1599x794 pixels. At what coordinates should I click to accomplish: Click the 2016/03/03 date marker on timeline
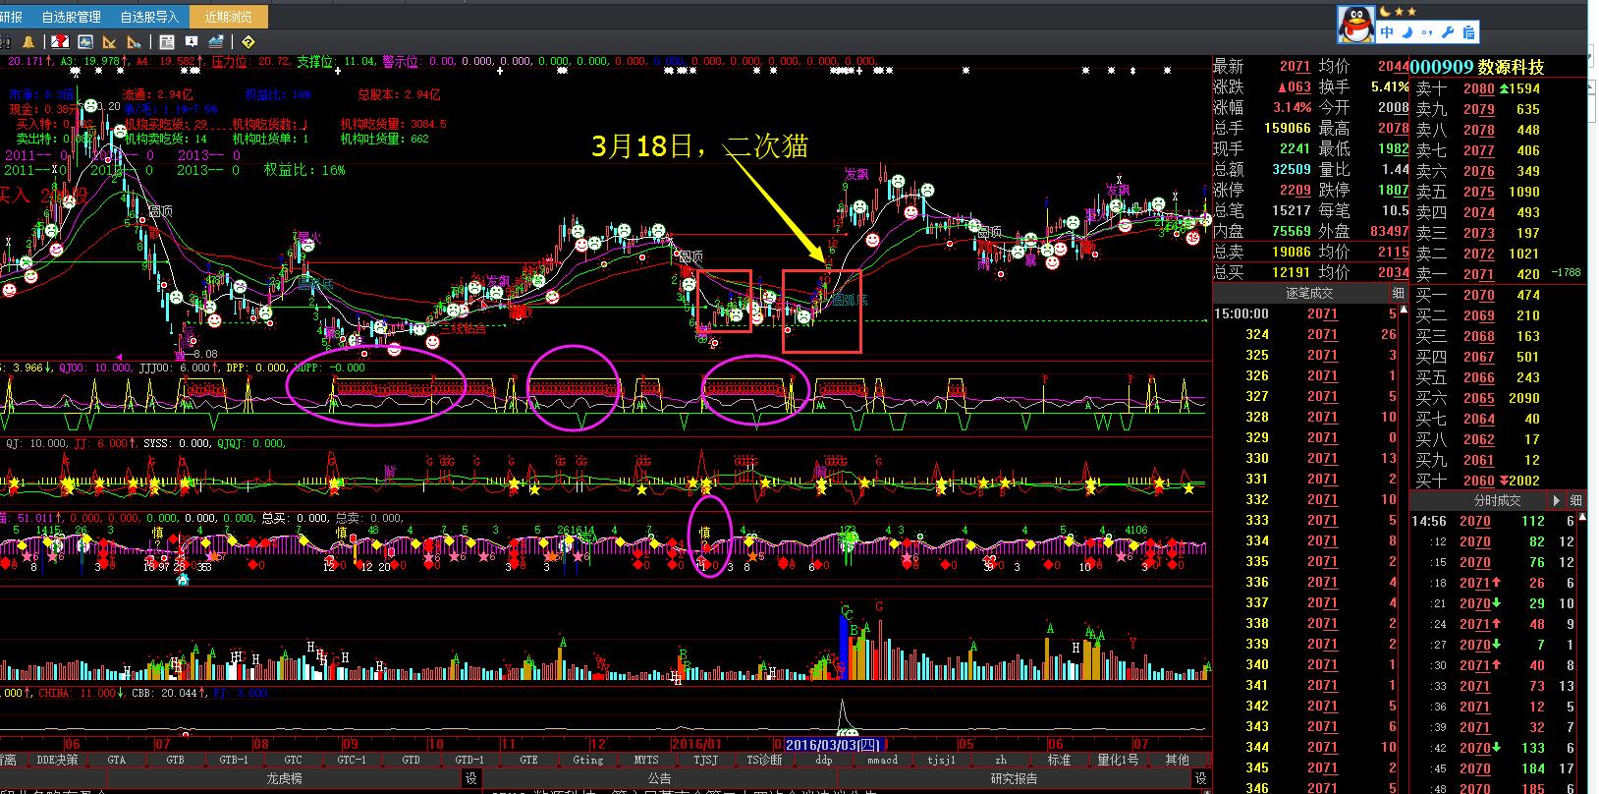click(833, 745)
